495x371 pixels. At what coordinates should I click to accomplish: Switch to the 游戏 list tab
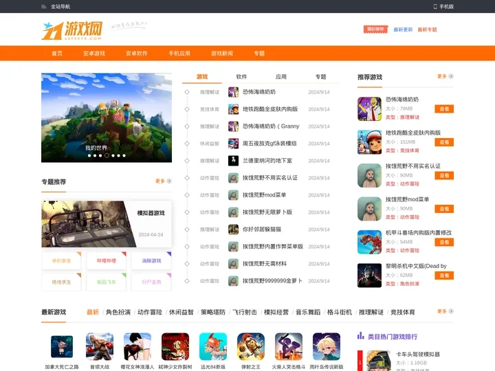point(202,77)
